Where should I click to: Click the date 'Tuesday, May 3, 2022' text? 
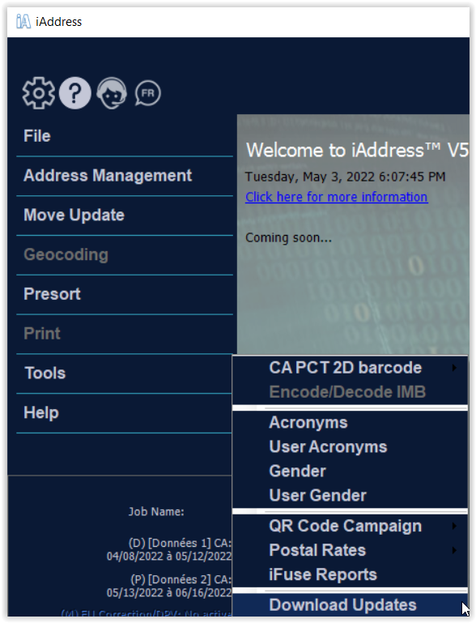[x=310, y=177]
